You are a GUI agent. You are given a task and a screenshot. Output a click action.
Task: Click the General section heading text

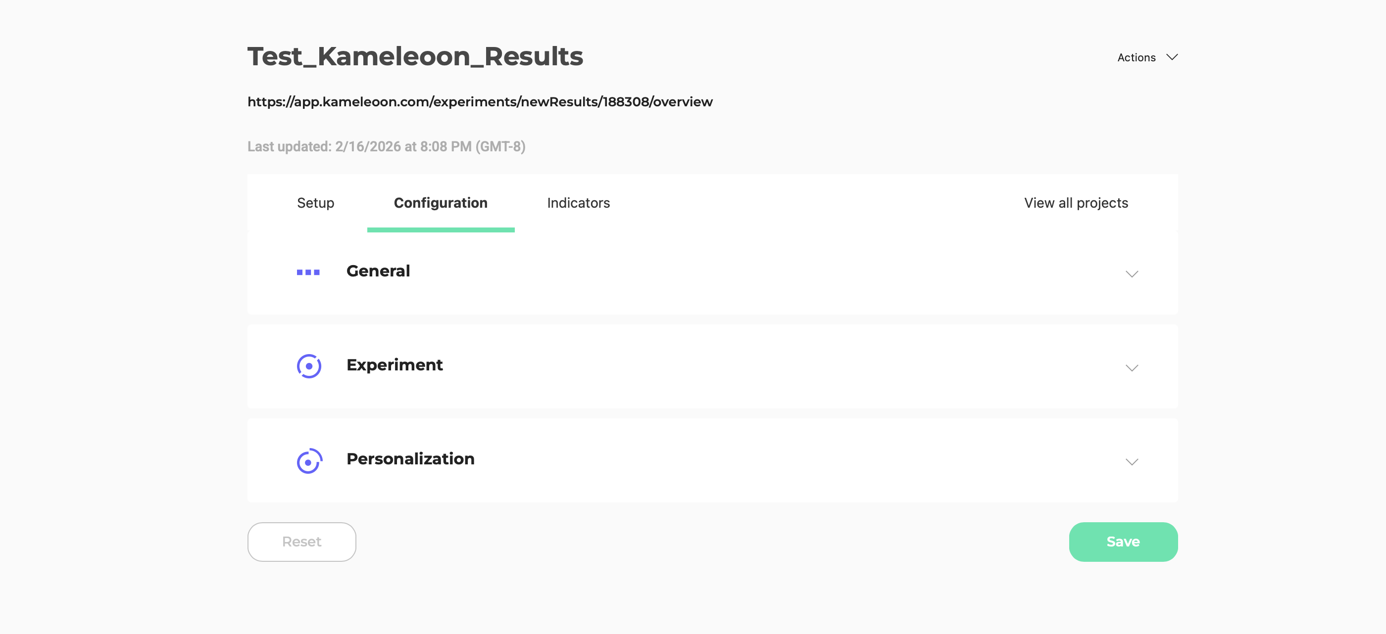[378, 271]
